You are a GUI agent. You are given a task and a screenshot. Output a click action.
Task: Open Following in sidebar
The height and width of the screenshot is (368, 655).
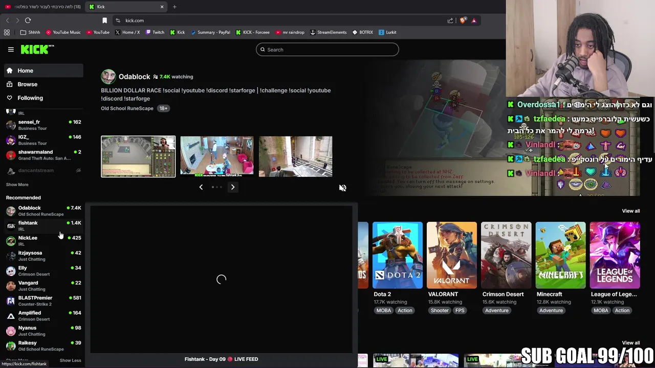43,98
